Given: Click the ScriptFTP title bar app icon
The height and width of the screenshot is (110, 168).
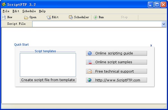Looking at the screenshot, I should (x=4, y=4).
